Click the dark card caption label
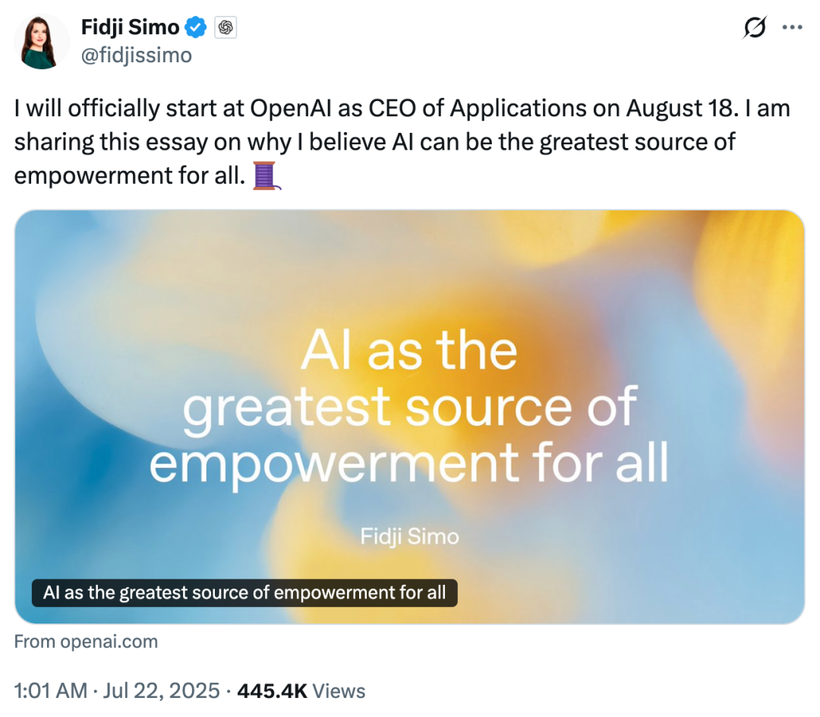Image resolution: width=820 pixels, height=717 pixels. (244, 593)
